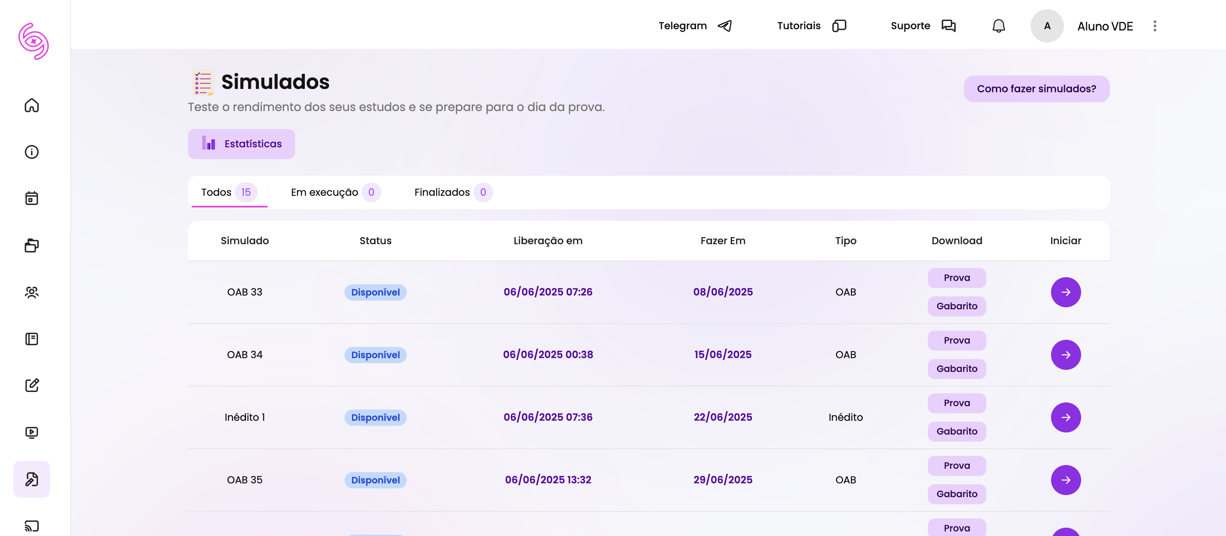This screenshot has width=1226, height=536.
Task: Click the community users sidebar icon
Action: [x=31, y=292]
